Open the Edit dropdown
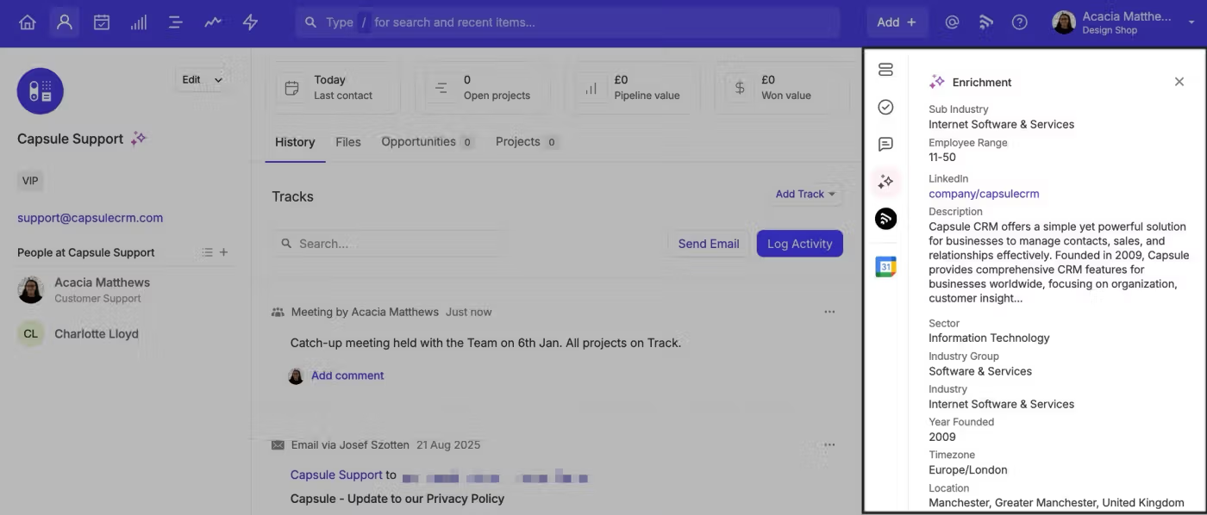Image resolution: width=1207 pixels, height=515 pixels. point(202,80)
